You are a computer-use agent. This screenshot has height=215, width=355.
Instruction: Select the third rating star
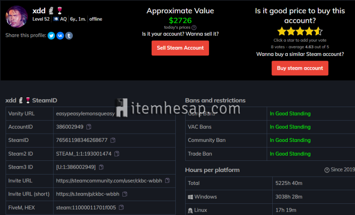300,31
